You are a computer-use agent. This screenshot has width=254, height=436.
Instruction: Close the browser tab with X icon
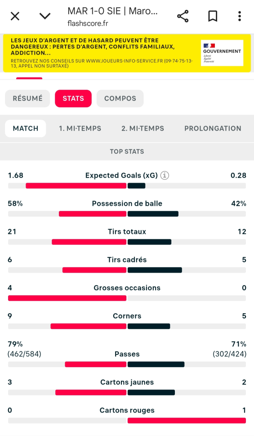coord(15,16)
